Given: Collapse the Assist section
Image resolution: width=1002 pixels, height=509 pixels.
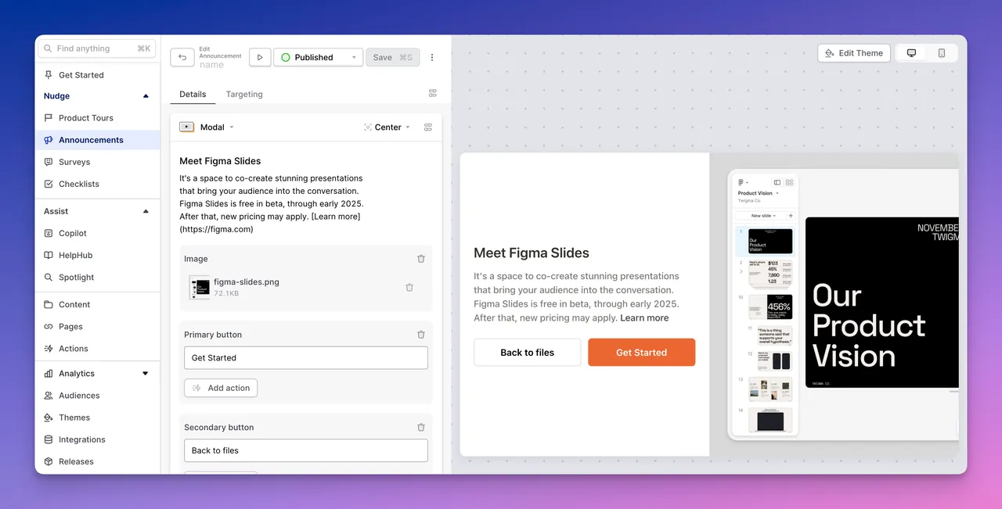Looking at the screenshot, I should coord(146,211).
